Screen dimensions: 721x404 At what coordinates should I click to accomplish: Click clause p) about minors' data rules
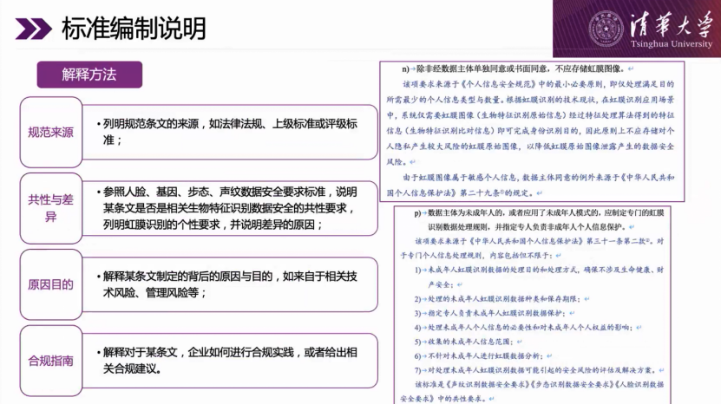[539, 219]
